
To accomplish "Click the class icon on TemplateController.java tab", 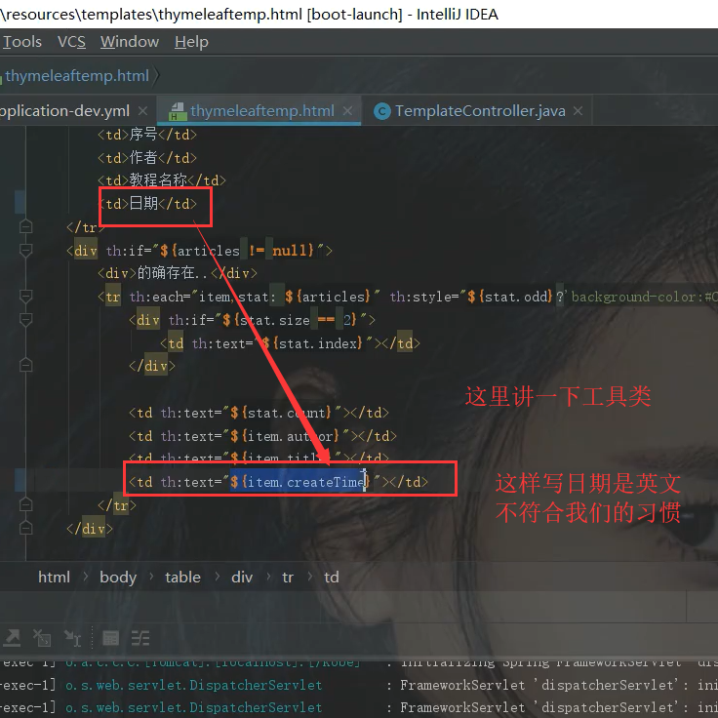I will tap(381, 111).
